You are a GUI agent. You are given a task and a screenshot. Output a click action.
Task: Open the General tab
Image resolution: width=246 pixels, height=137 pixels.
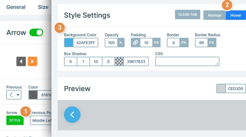(x=16, y=7)
